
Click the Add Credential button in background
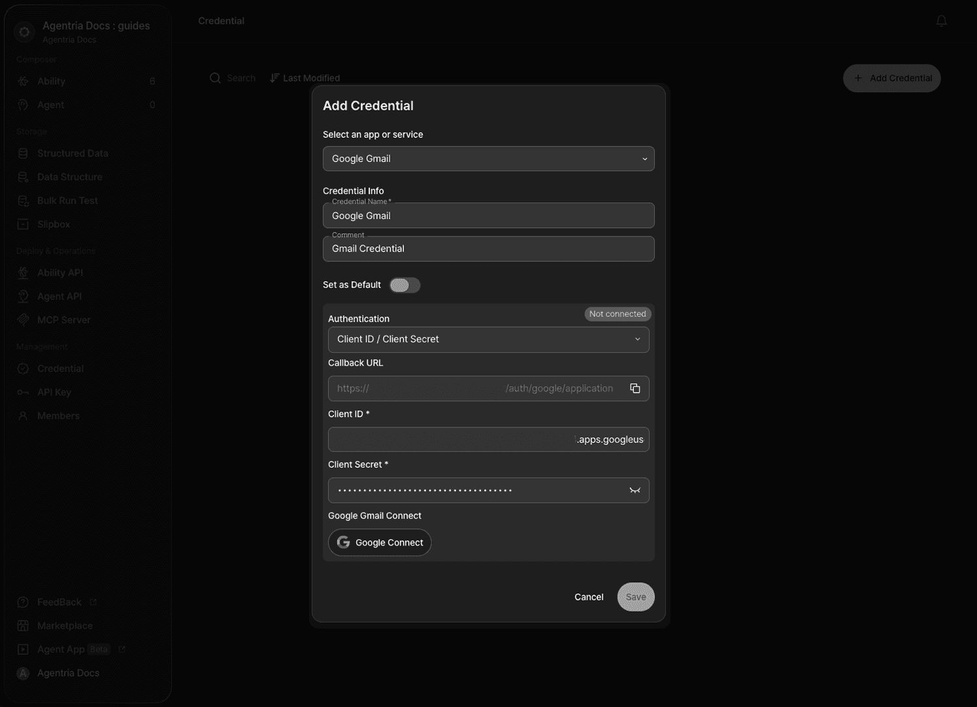(891, 78)
